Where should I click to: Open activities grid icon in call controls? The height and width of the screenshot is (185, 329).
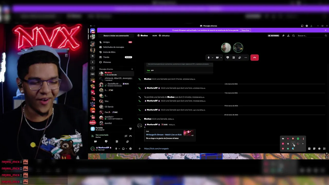(234, 58)
